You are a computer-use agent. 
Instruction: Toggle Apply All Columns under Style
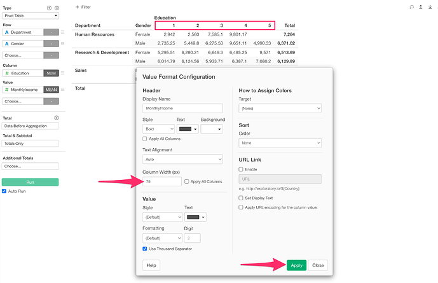coord(145,139)
